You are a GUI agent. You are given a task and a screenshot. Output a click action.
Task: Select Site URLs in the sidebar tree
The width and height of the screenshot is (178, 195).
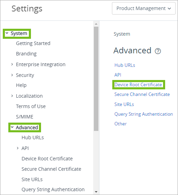tap(32, 179)
